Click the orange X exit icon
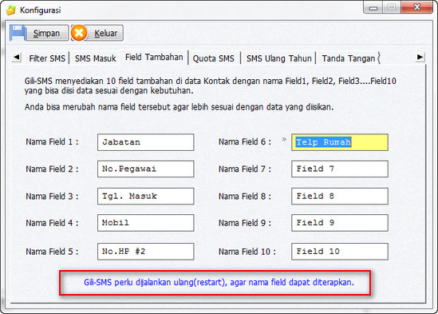Screen dimensions: 438x314 pos(79,33)
